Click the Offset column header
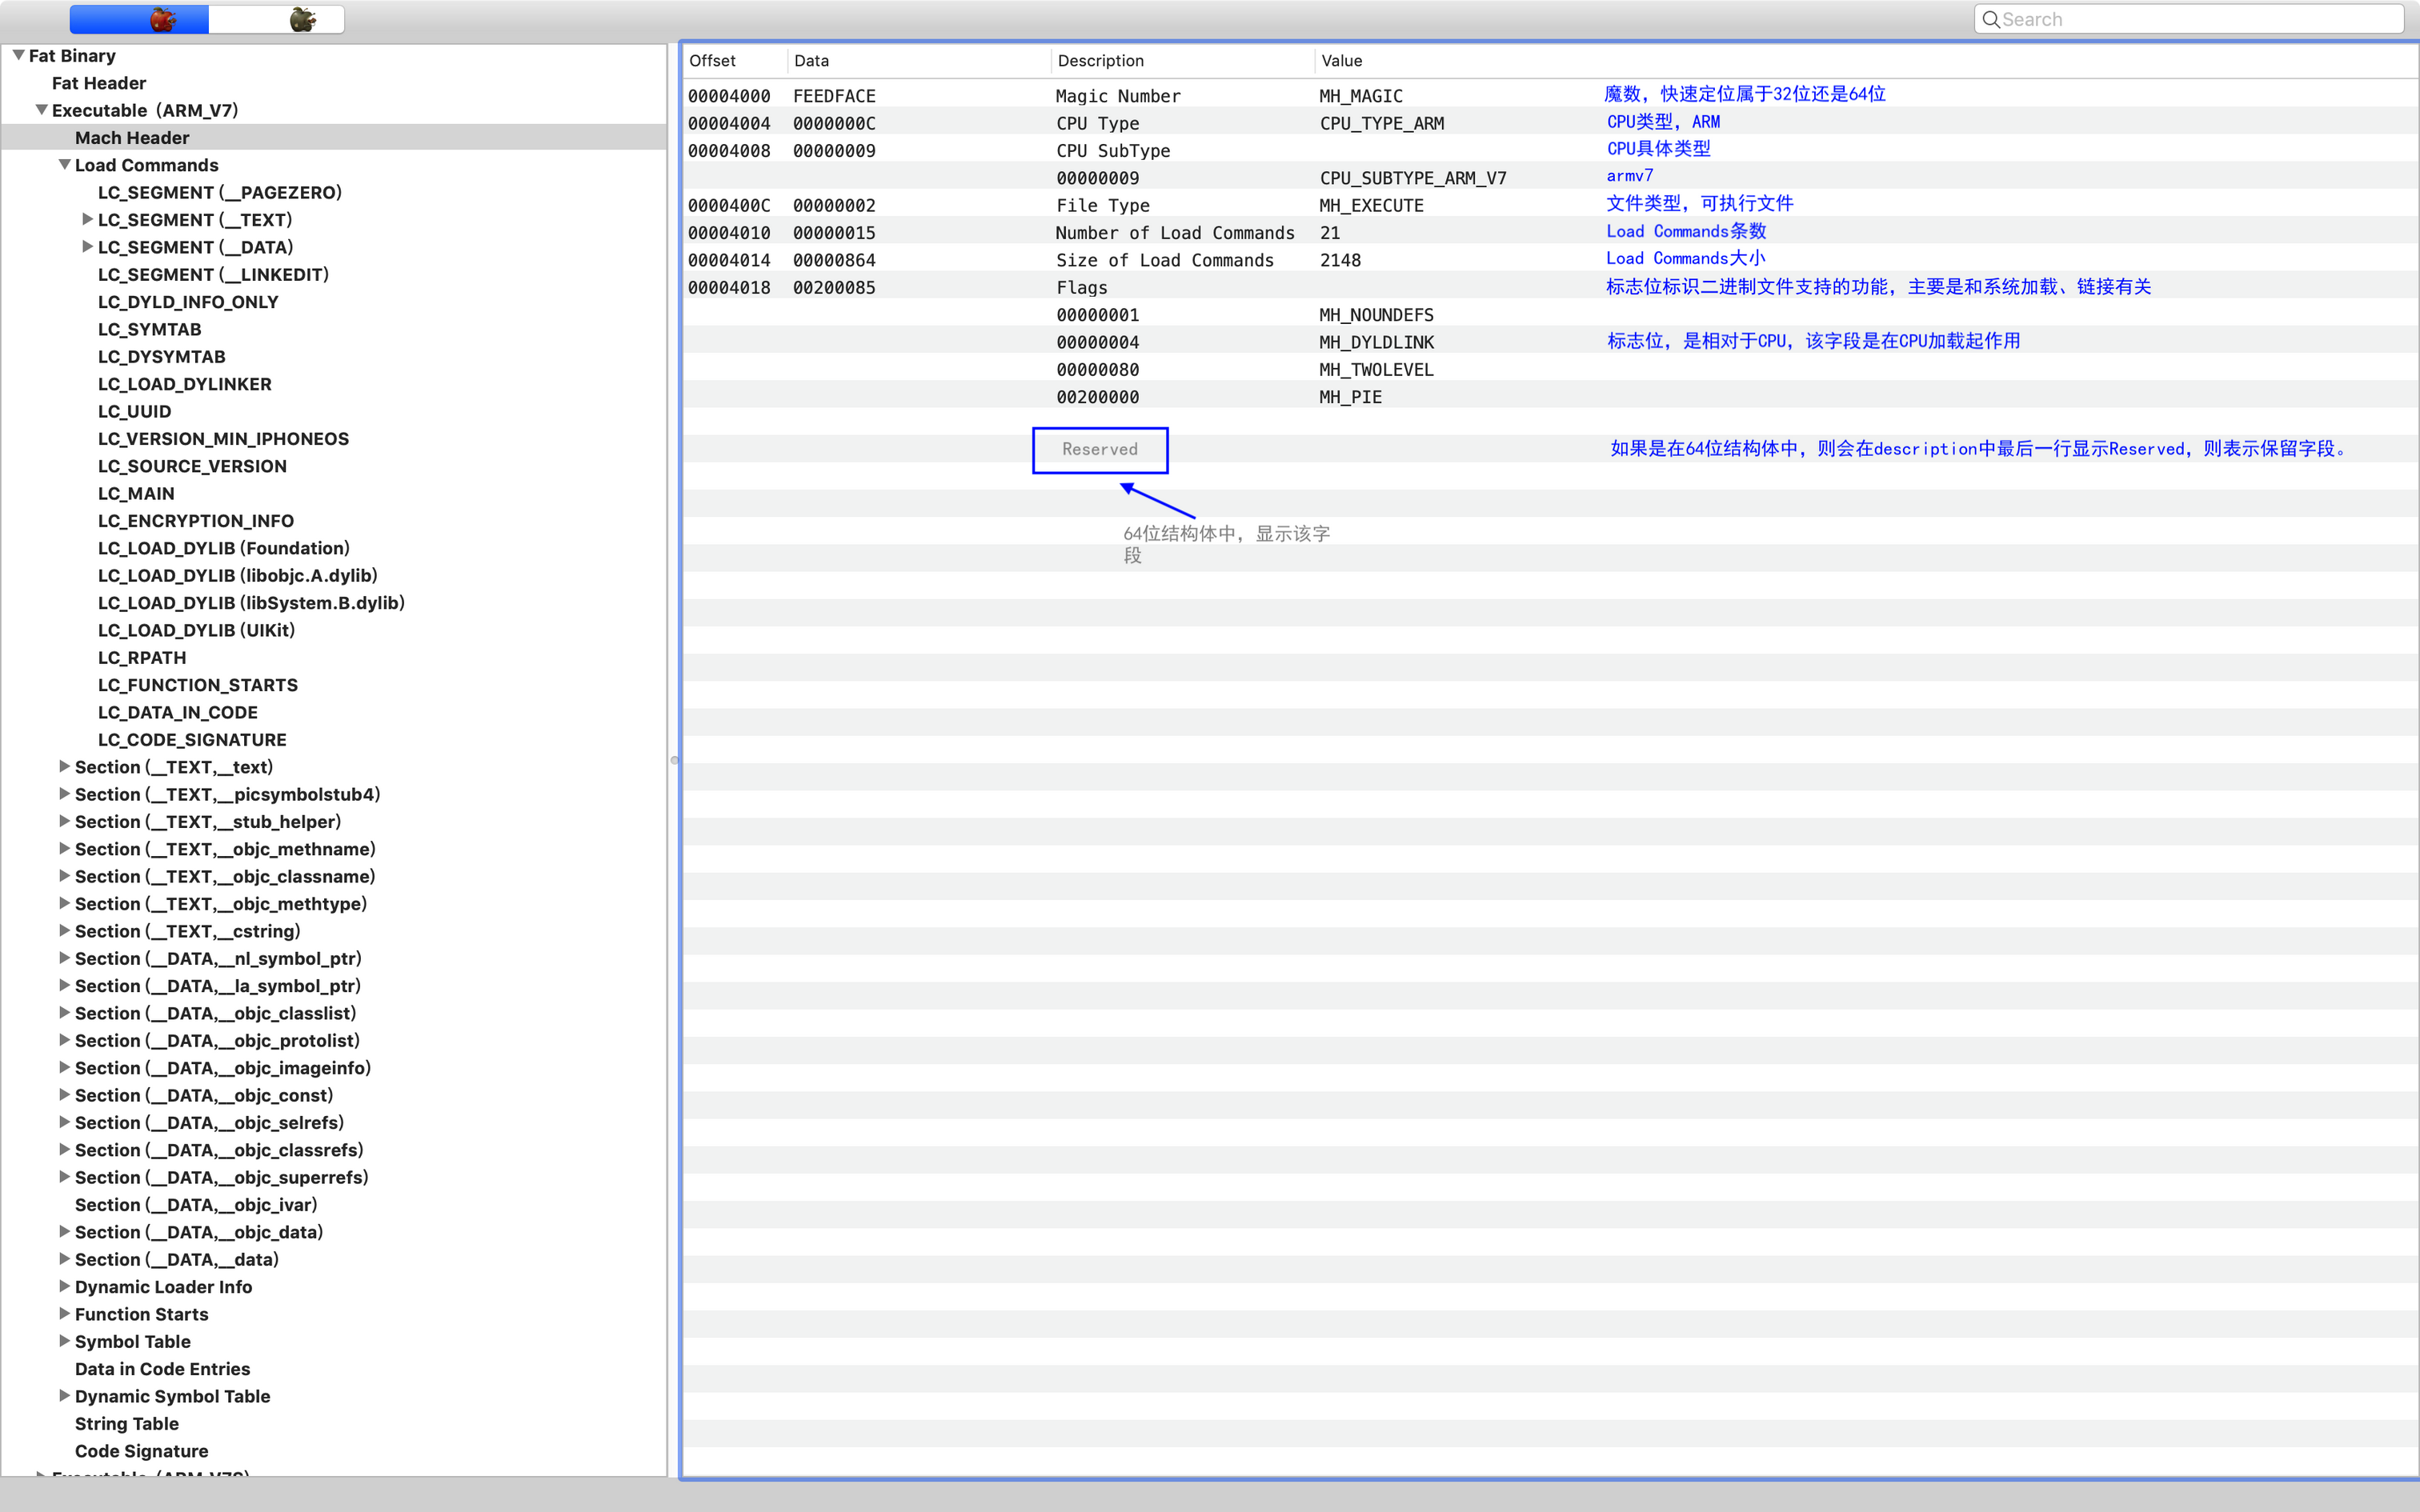Viewport: 2420px width, 1512px height. point(712,61)
